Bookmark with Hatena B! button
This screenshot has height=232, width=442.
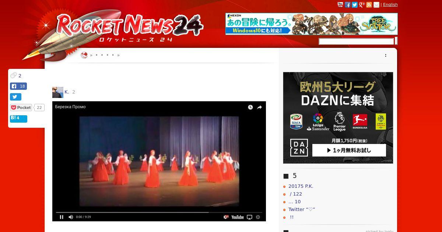coord(18,118)
